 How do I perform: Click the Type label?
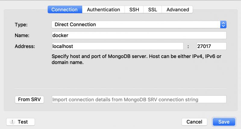pyautogui.click(x=21, y=25)
